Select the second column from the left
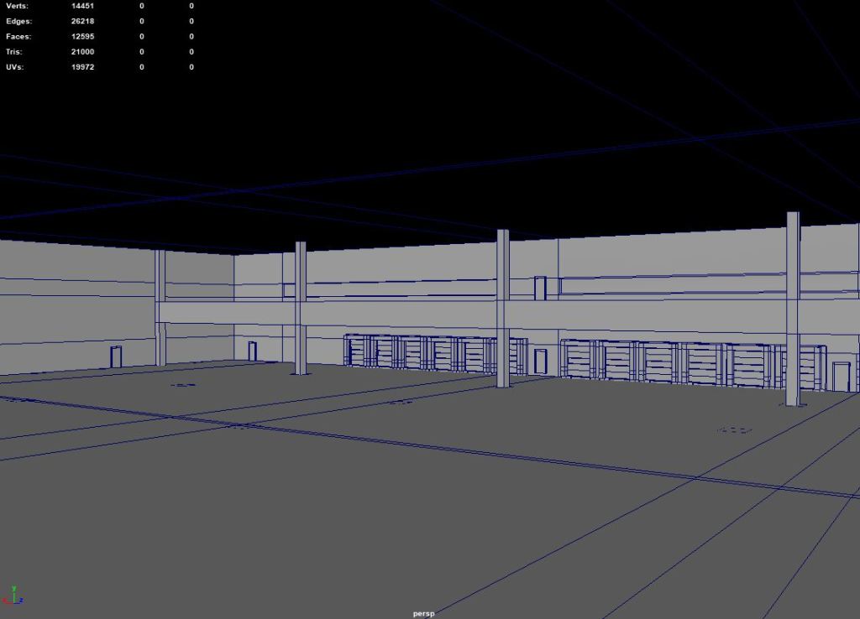 [301, 308]
